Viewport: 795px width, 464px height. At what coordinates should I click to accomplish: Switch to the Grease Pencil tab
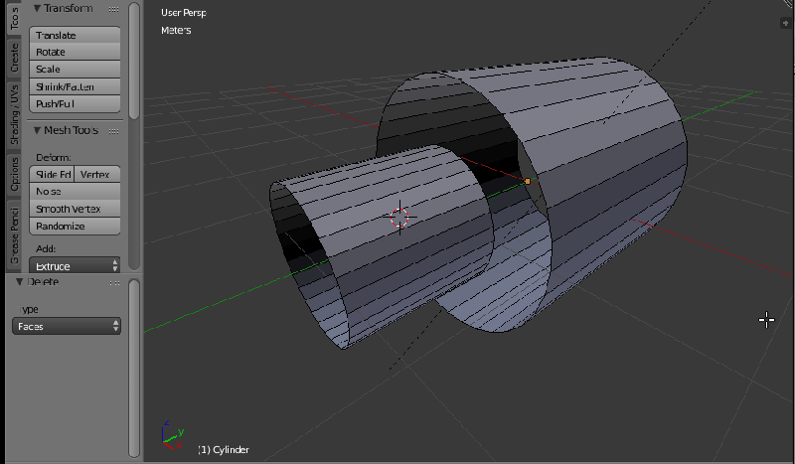click(14, 234)
